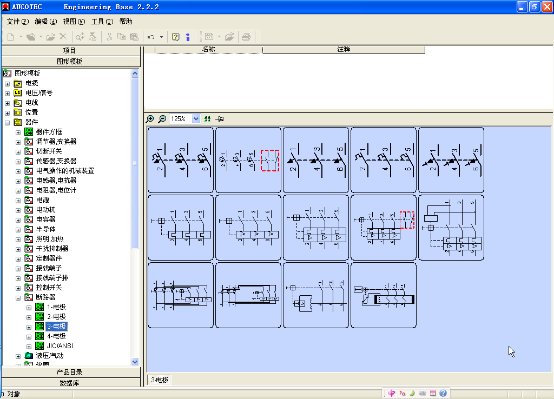
Task: Collapse the 断路器 tree node
Action: click(x=18, y=298)
